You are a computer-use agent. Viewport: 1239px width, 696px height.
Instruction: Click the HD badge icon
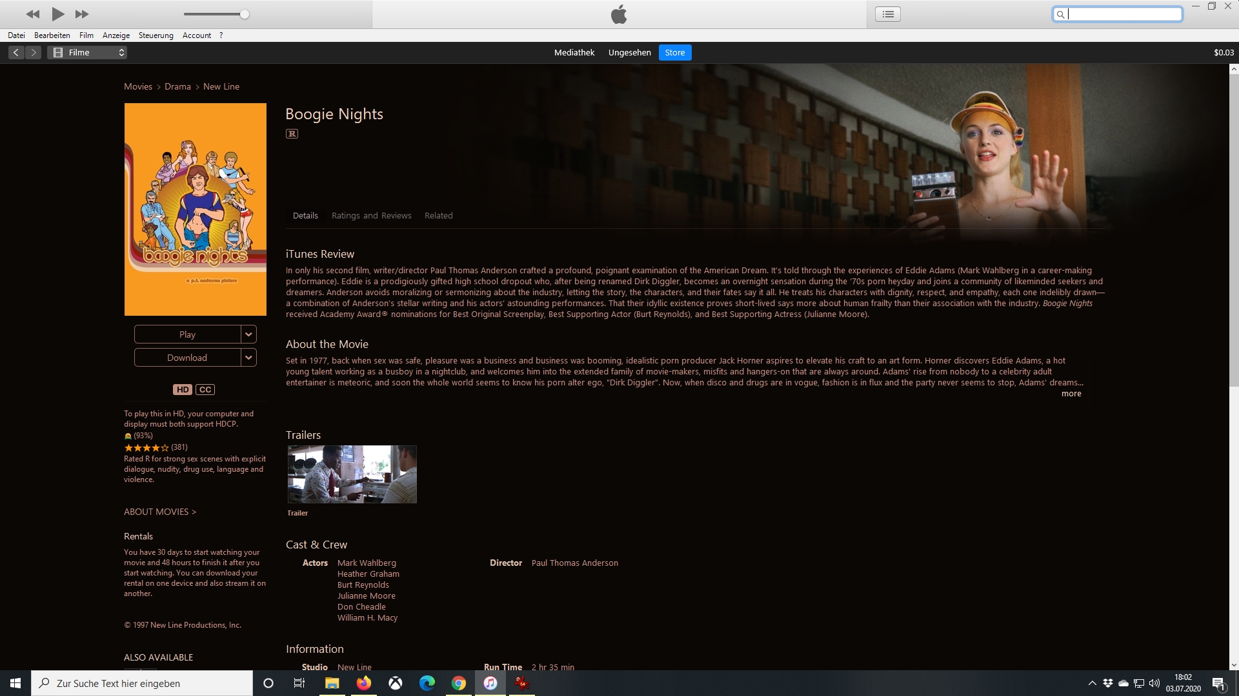tap(183, 390)
